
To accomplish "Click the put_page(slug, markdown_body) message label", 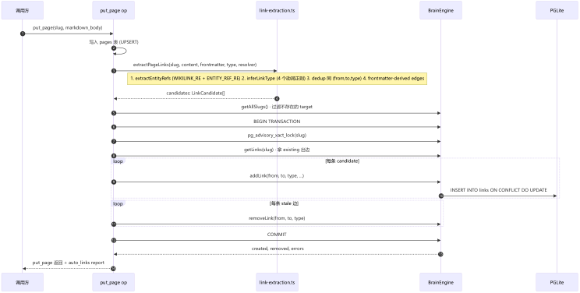I will pyautogui.click(x=67, y=28).
